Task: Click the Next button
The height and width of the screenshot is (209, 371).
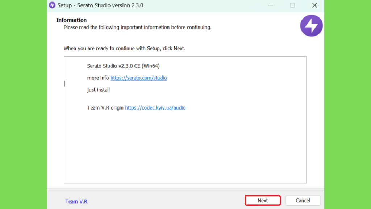Action: click(x=263, y=200)
